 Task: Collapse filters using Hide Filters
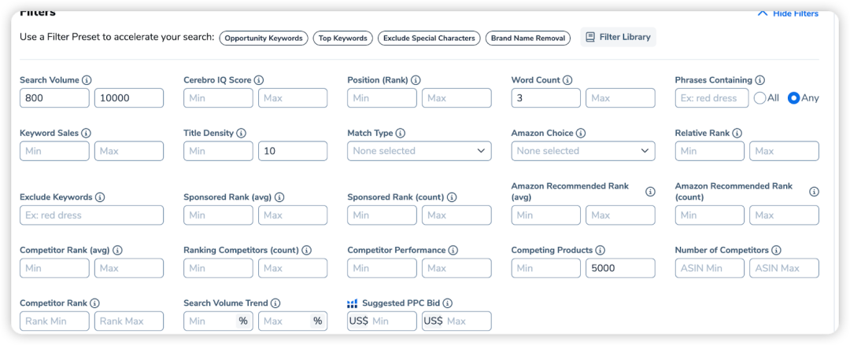click(788, 13)
